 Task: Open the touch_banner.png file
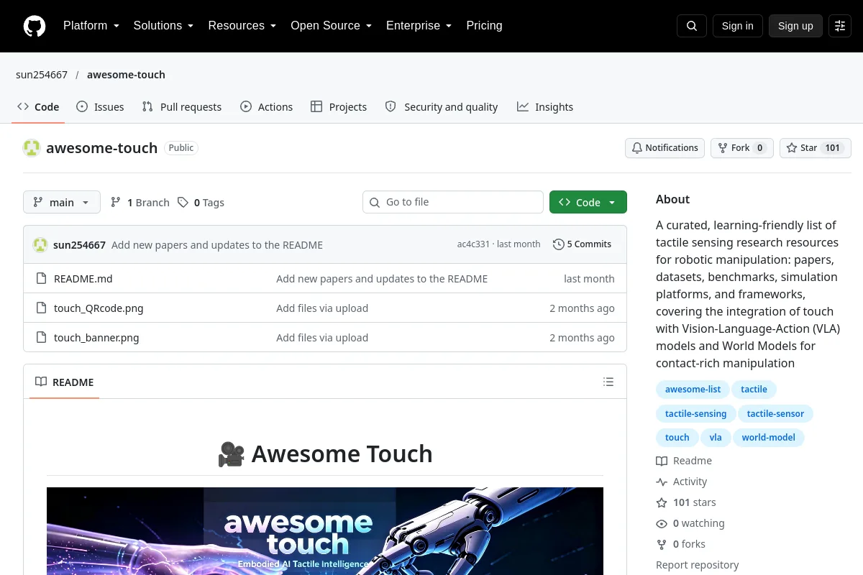(x=96, y=338)
